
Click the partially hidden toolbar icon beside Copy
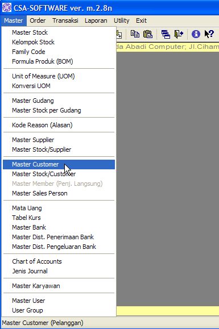click(119, 34)
